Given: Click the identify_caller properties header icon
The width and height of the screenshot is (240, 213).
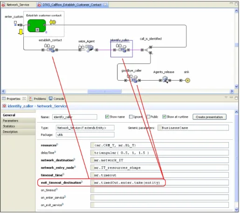Looking at the screenshot, I should coord(4,106).
